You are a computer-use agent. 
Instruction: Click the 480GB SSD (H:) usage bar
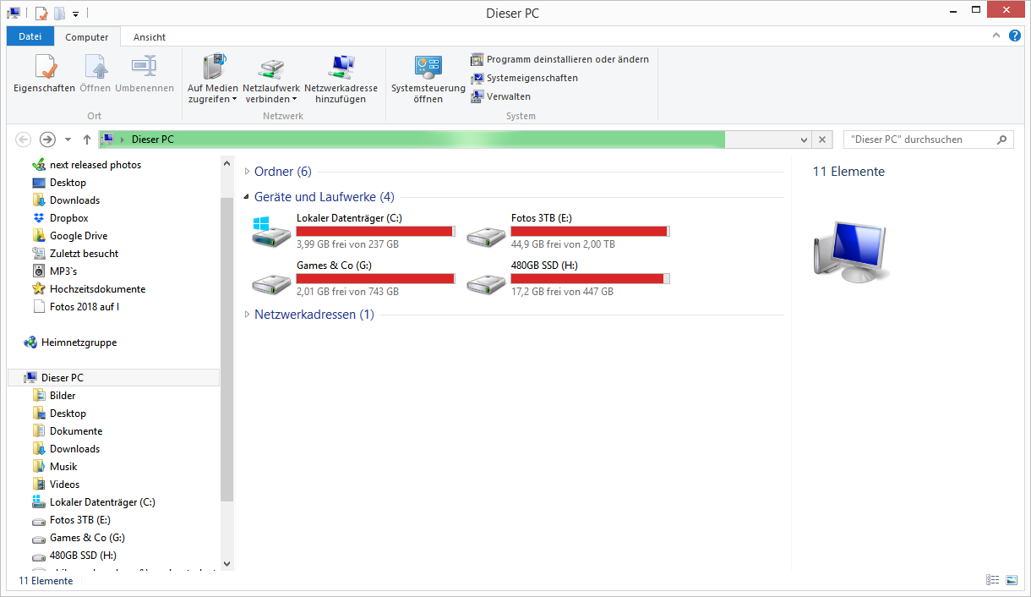point(591,278)
